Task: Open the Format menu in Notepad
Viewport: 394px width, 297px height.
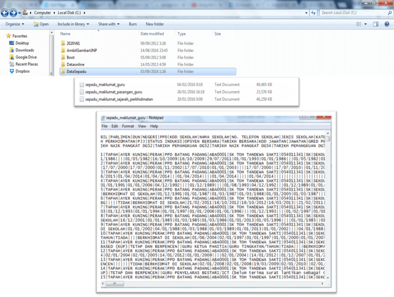Action: click(128, 127)
